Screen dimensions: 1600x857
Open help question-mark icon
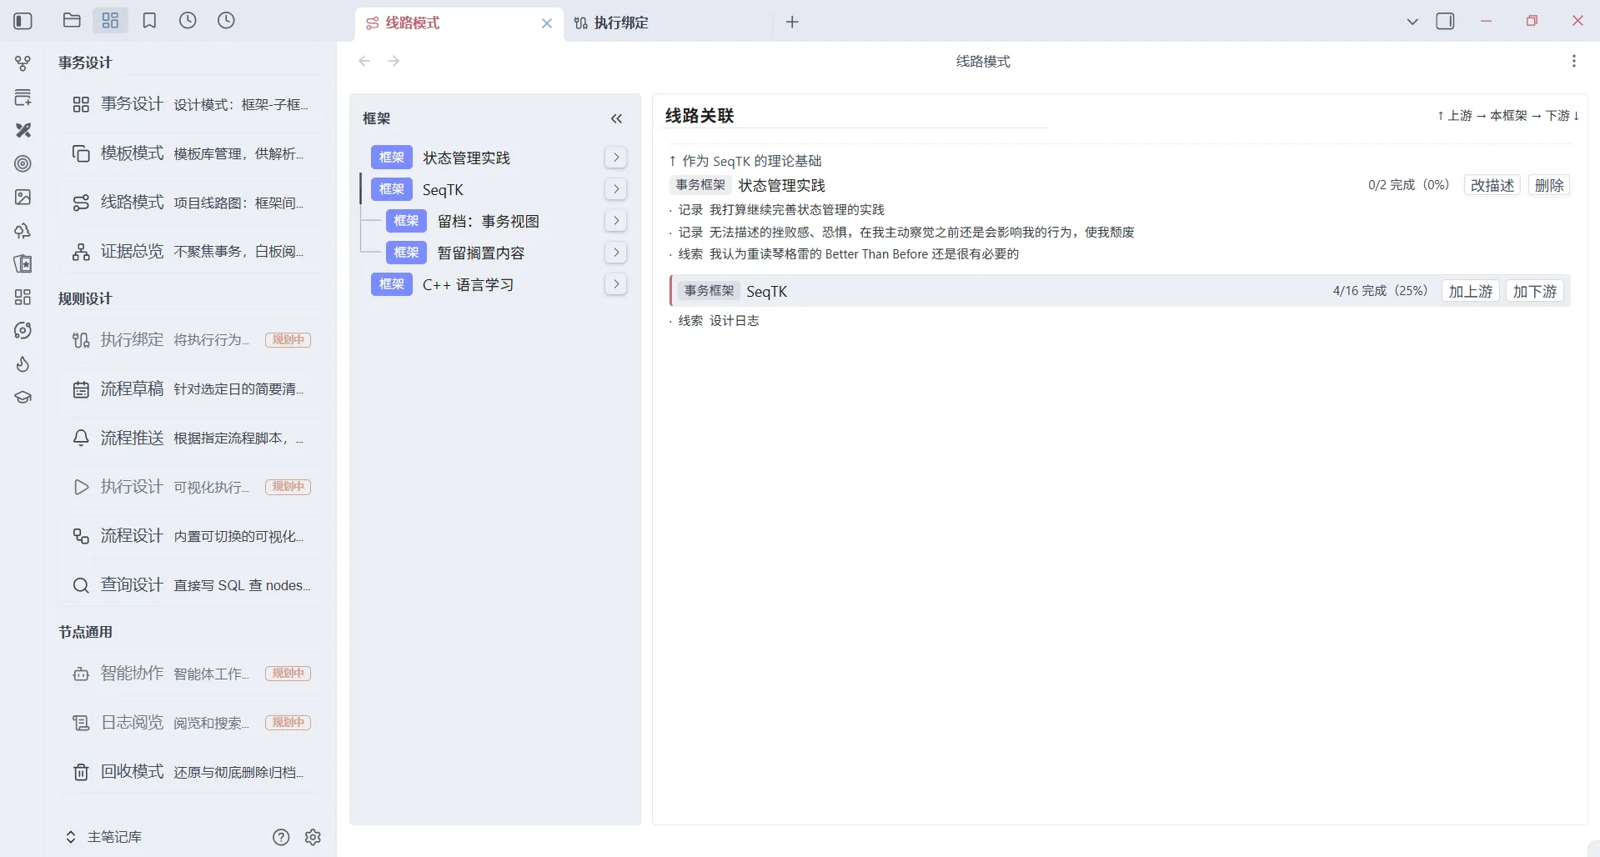coord(281,837)
